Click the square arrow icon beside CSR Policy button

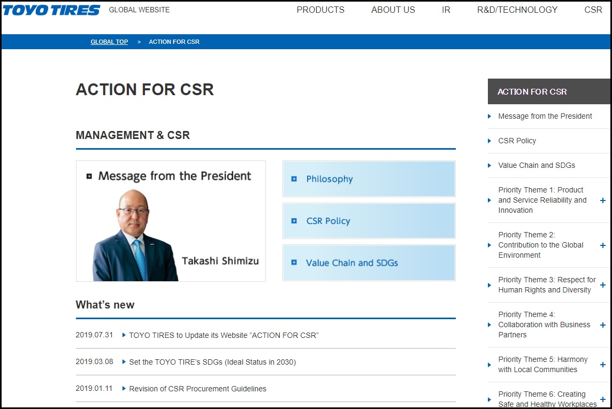tap(294, 221)
